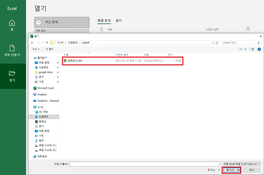Expand the file type filter showing 모든 Excel 파일

point(241,164)
